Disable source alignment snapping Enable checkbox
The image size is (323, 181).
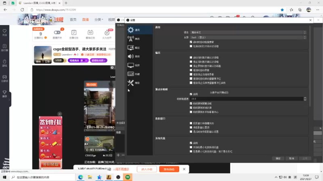[191, 94]
